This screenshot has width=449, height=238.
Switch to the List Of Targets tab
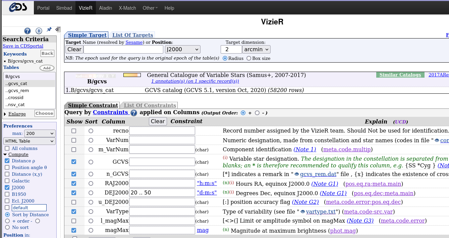[132, 35]
